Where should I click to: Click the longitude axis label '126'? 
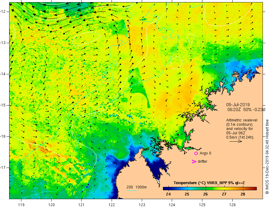pos(232,205)
